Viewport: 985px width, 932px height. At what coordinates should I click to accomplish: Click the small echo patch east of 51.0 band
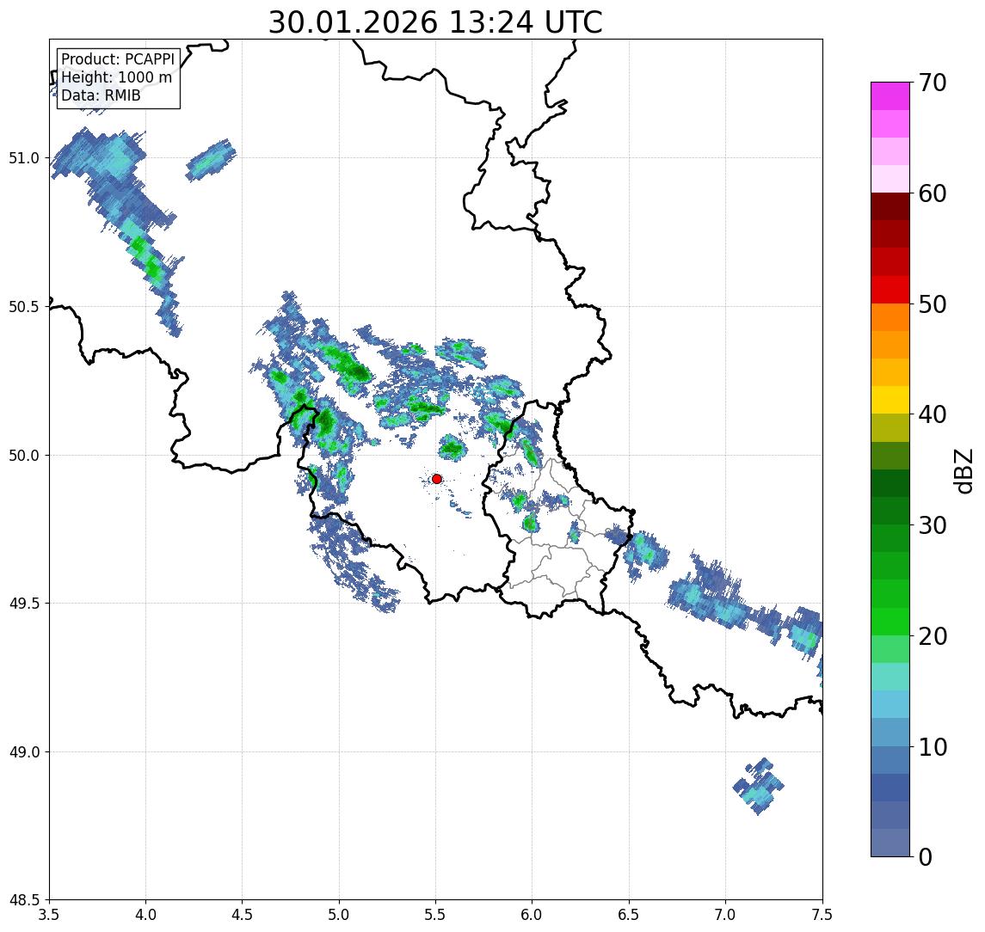click(x=211, y=160)
